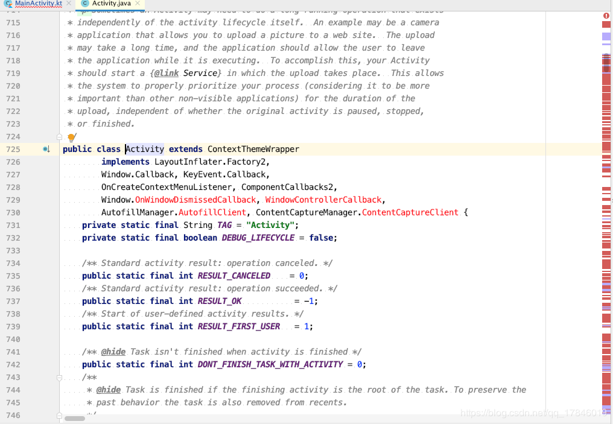Open the red error indicator above the error stripe
This screenshot has width=613, height=424.
pyautogui.click(x=606, y=16)
